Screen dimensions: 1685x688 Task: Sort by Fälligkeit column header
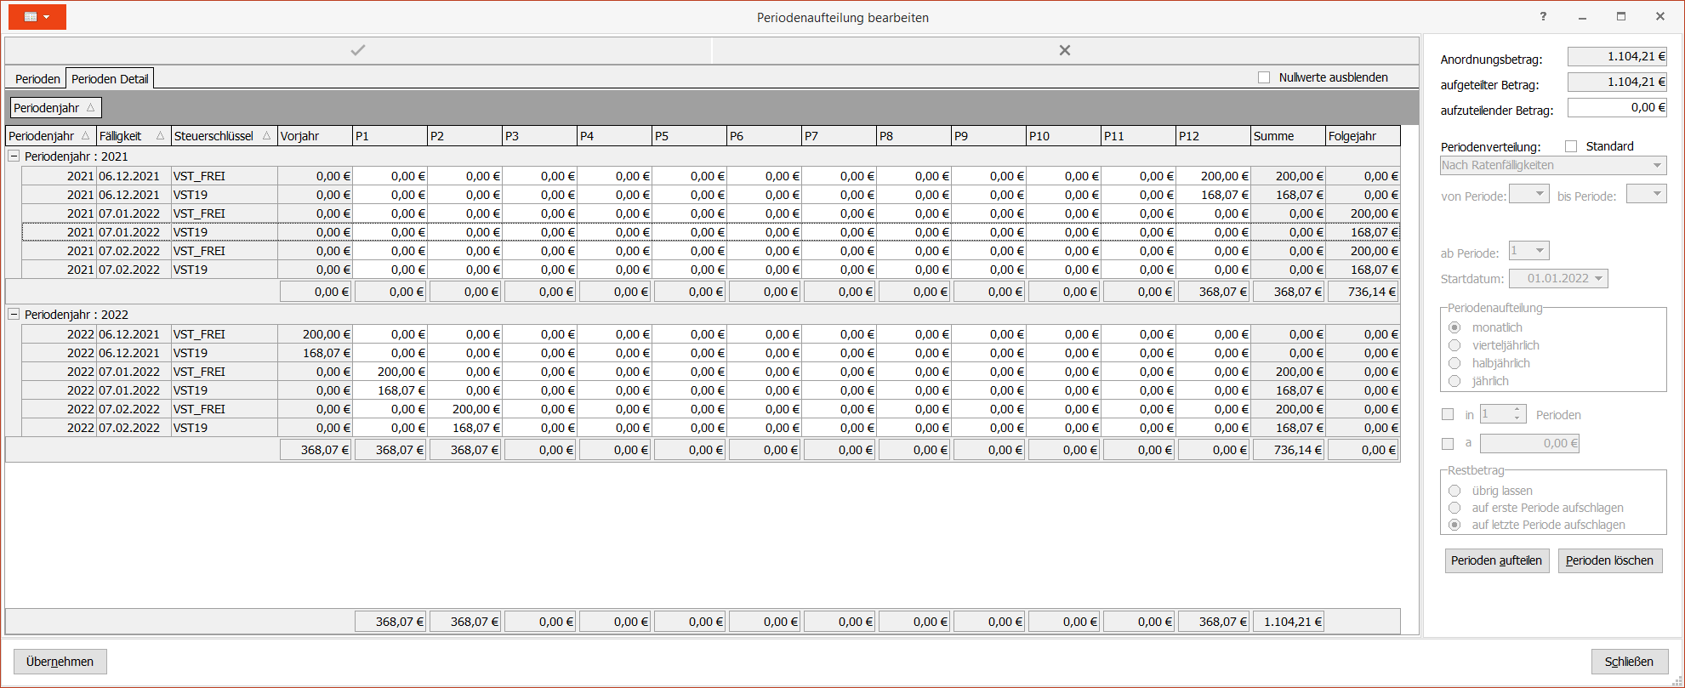[x=134, y=136]
